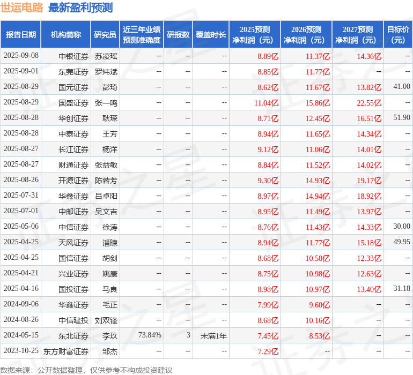Click the institution 中泰证券
Image resolution: width=413 pixels, height=375 pixels.
[73, 134]
